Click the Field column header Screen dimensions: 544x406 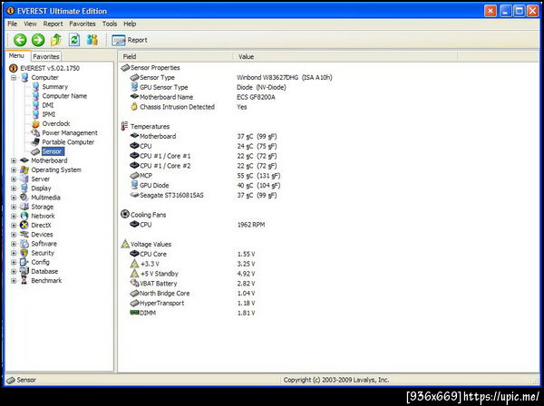pos(176,57)
